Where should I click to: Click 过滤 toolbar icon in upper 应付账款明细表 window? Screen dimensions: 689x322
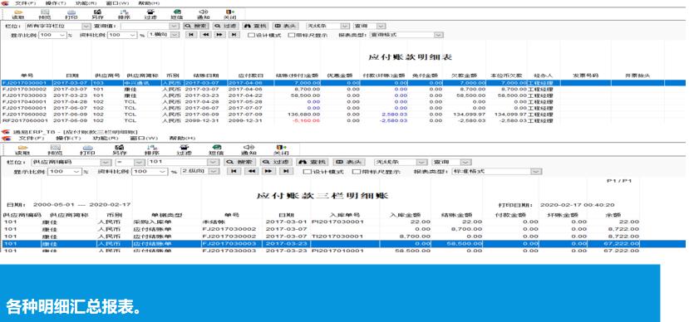pyautogui.click(x=150, y=14)
